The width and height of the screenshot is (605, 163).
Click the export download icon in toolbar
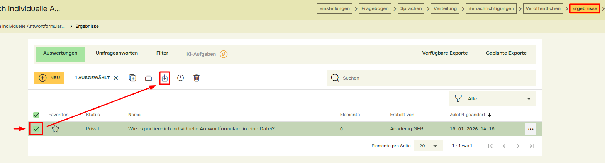pos(165,78)
